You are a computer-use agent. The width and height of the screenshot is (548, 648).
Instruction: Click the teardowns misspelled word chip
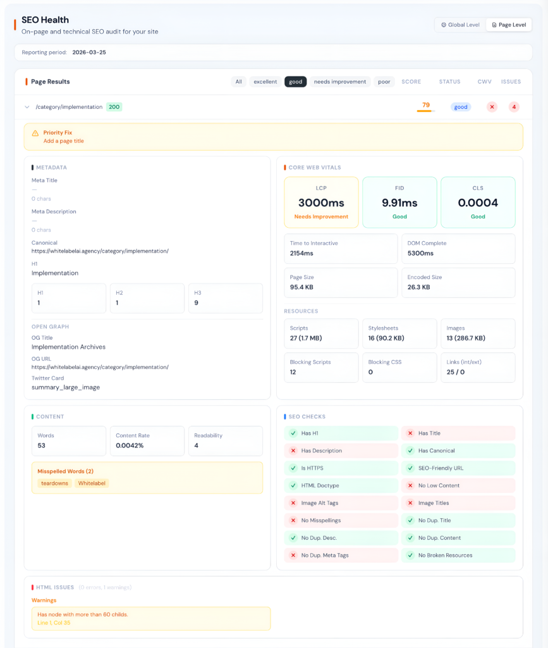tap(54, 483)
